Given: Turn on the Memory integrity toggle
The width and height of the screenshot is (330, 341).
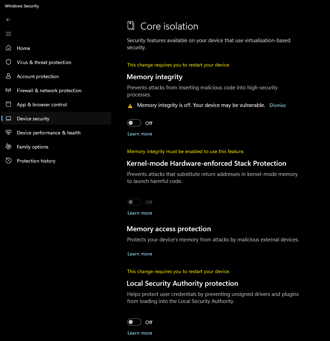Looking at the screenshot, I should (x=134, y=123).
